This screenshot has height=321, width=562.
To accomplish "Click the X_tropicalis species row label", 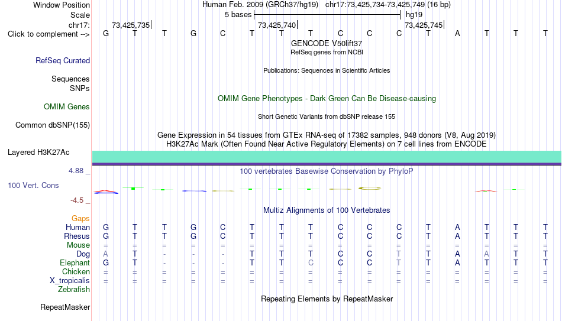I will (x=70, y=281).
